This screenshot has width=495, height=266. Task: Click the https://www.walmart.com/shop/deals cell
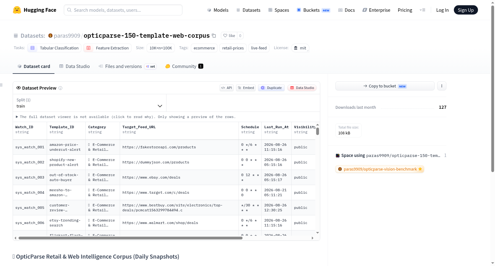[x=179, y=223]
